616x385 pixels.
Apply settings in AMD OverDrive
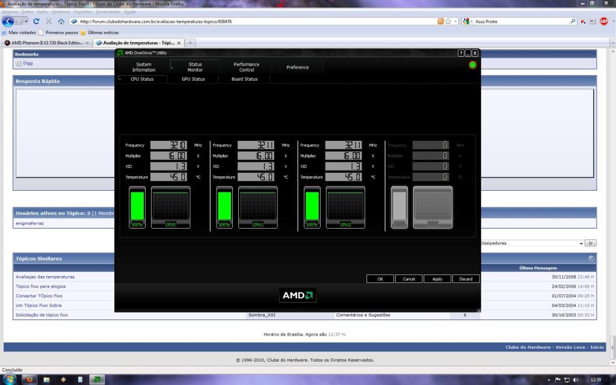(x=437, y=279)
